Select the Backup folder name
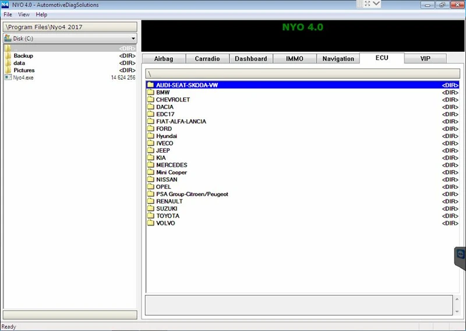Screen dimensions: 466x331 pos(23,55)
